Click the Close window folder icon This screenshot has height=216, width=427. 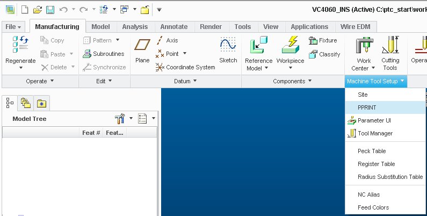pos(145,10)
